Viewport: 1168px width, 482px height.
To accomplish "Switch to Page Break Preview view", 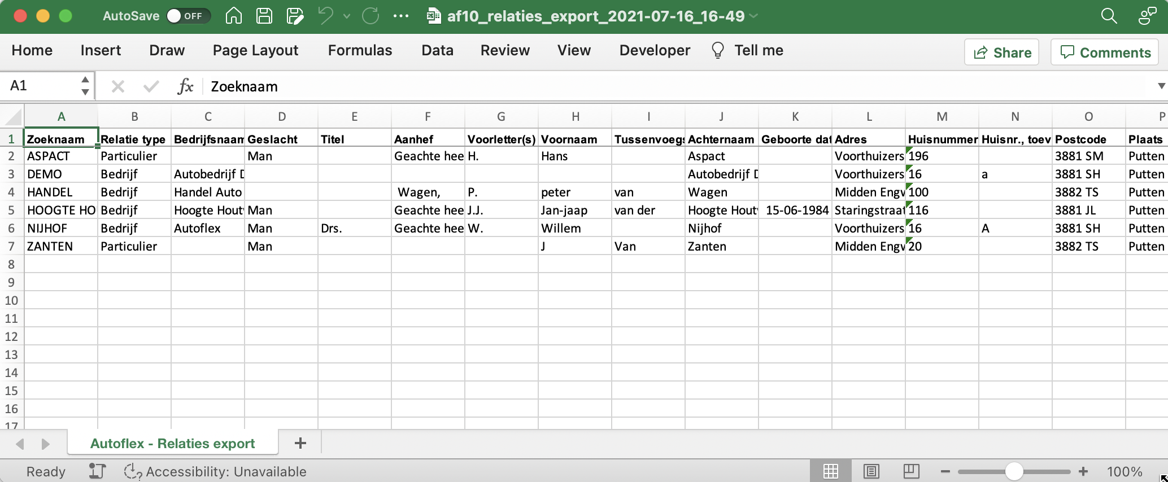I will click(911, 471).
